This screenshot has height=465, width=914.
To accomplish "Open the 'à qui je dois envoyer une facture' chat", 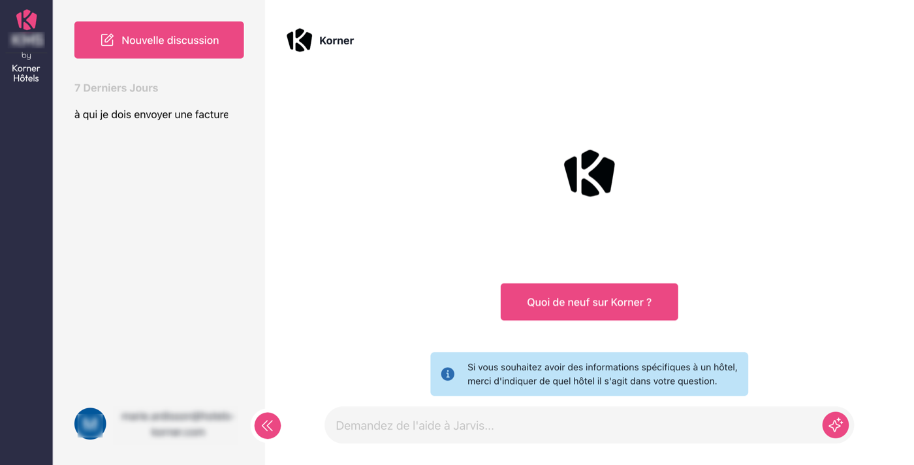I will (151, 114).
